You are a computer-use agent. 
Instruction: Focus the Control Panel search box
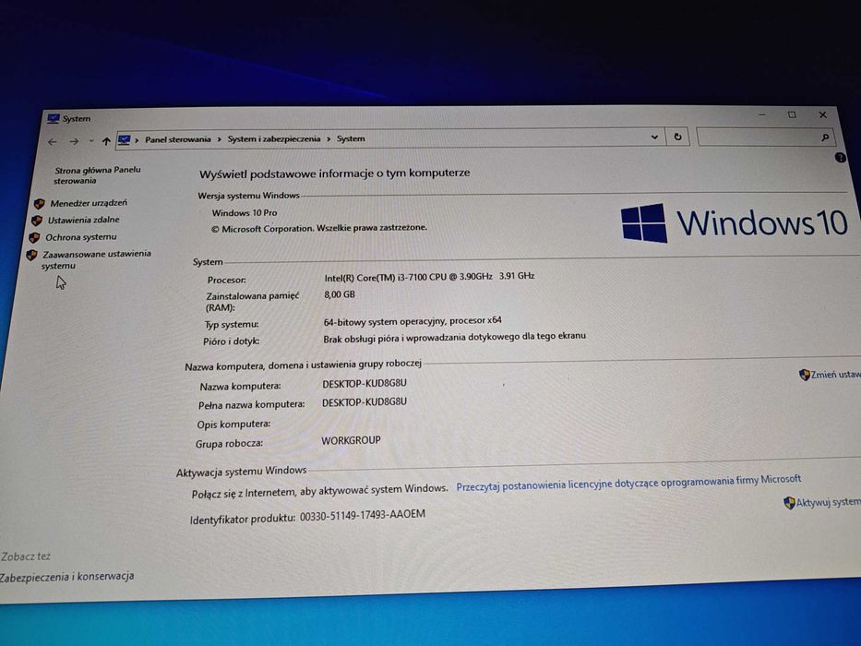point(765,137)
